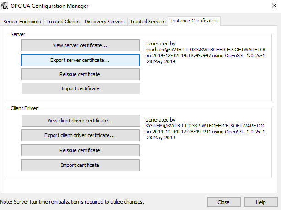Click View client driver certificate button
This screenshot has width=281, height=210.
[81, 121]
